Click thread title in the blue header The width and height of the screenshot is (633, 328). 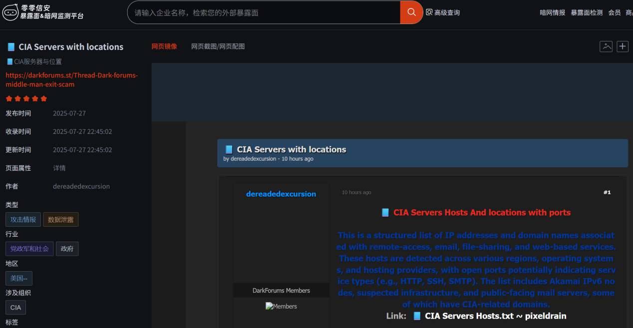coord(292,149)
